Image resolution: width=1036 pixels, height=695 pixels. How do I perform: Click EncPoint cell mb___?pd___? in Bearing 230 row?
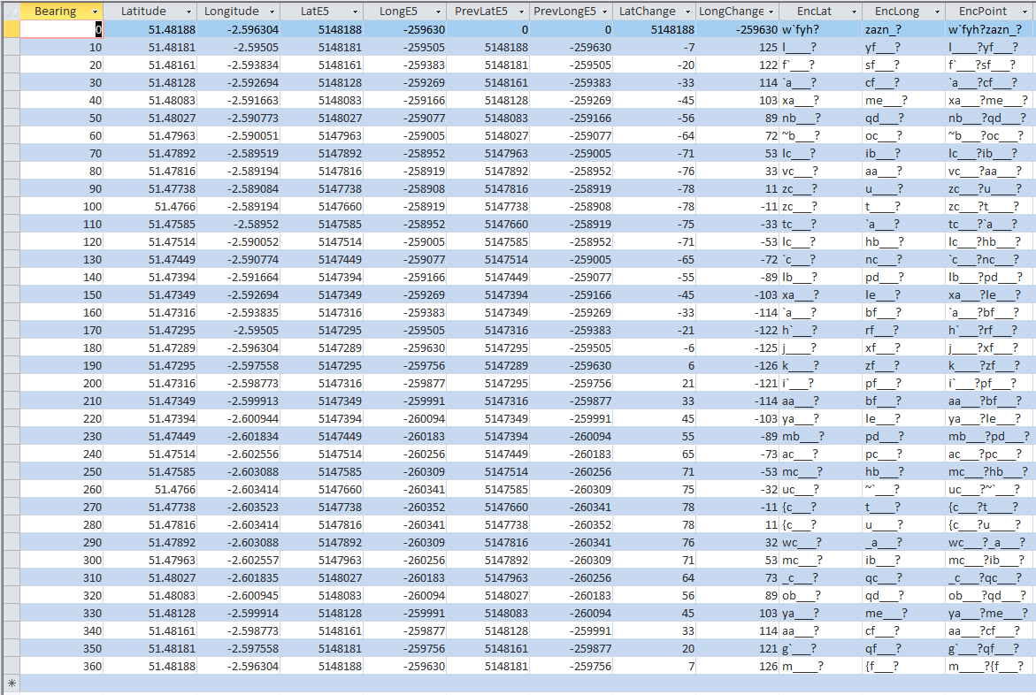click(x=990, y=436)
